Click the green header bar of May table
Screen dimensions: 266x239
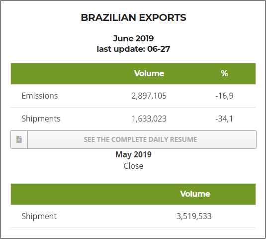(133, 194)
